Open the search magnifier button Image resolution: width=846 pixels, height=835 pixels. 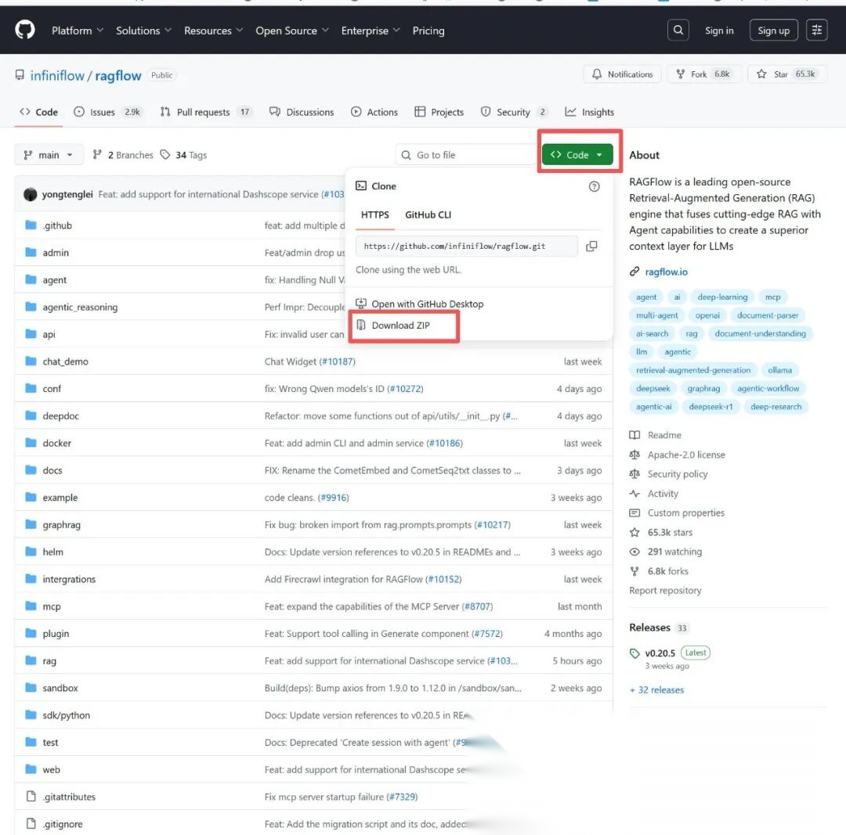pyautogui.click(x=678, y=31)
